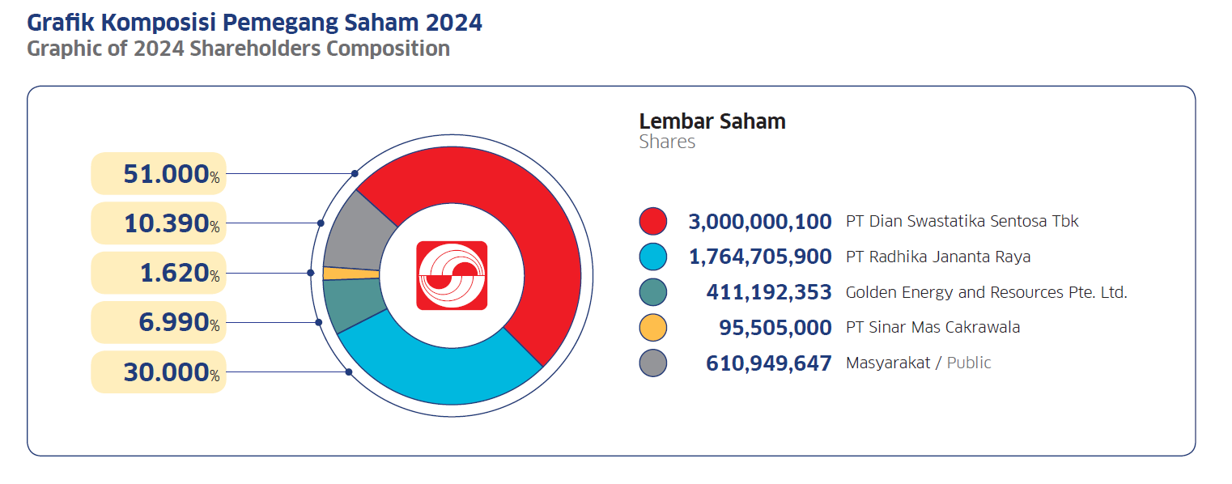
Task: Click the red Sinar Mas logo in donut center
Action: point(452,275)
